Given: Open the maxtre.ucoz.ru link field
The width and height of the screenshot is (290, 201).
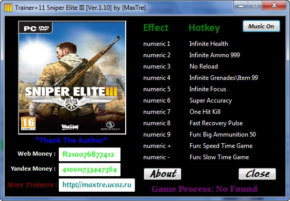Looking at the screenshot, I should 97,185.
